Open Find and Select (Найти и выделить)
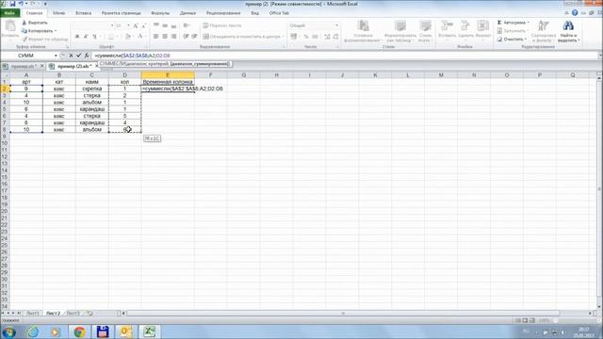 (568, 31)
